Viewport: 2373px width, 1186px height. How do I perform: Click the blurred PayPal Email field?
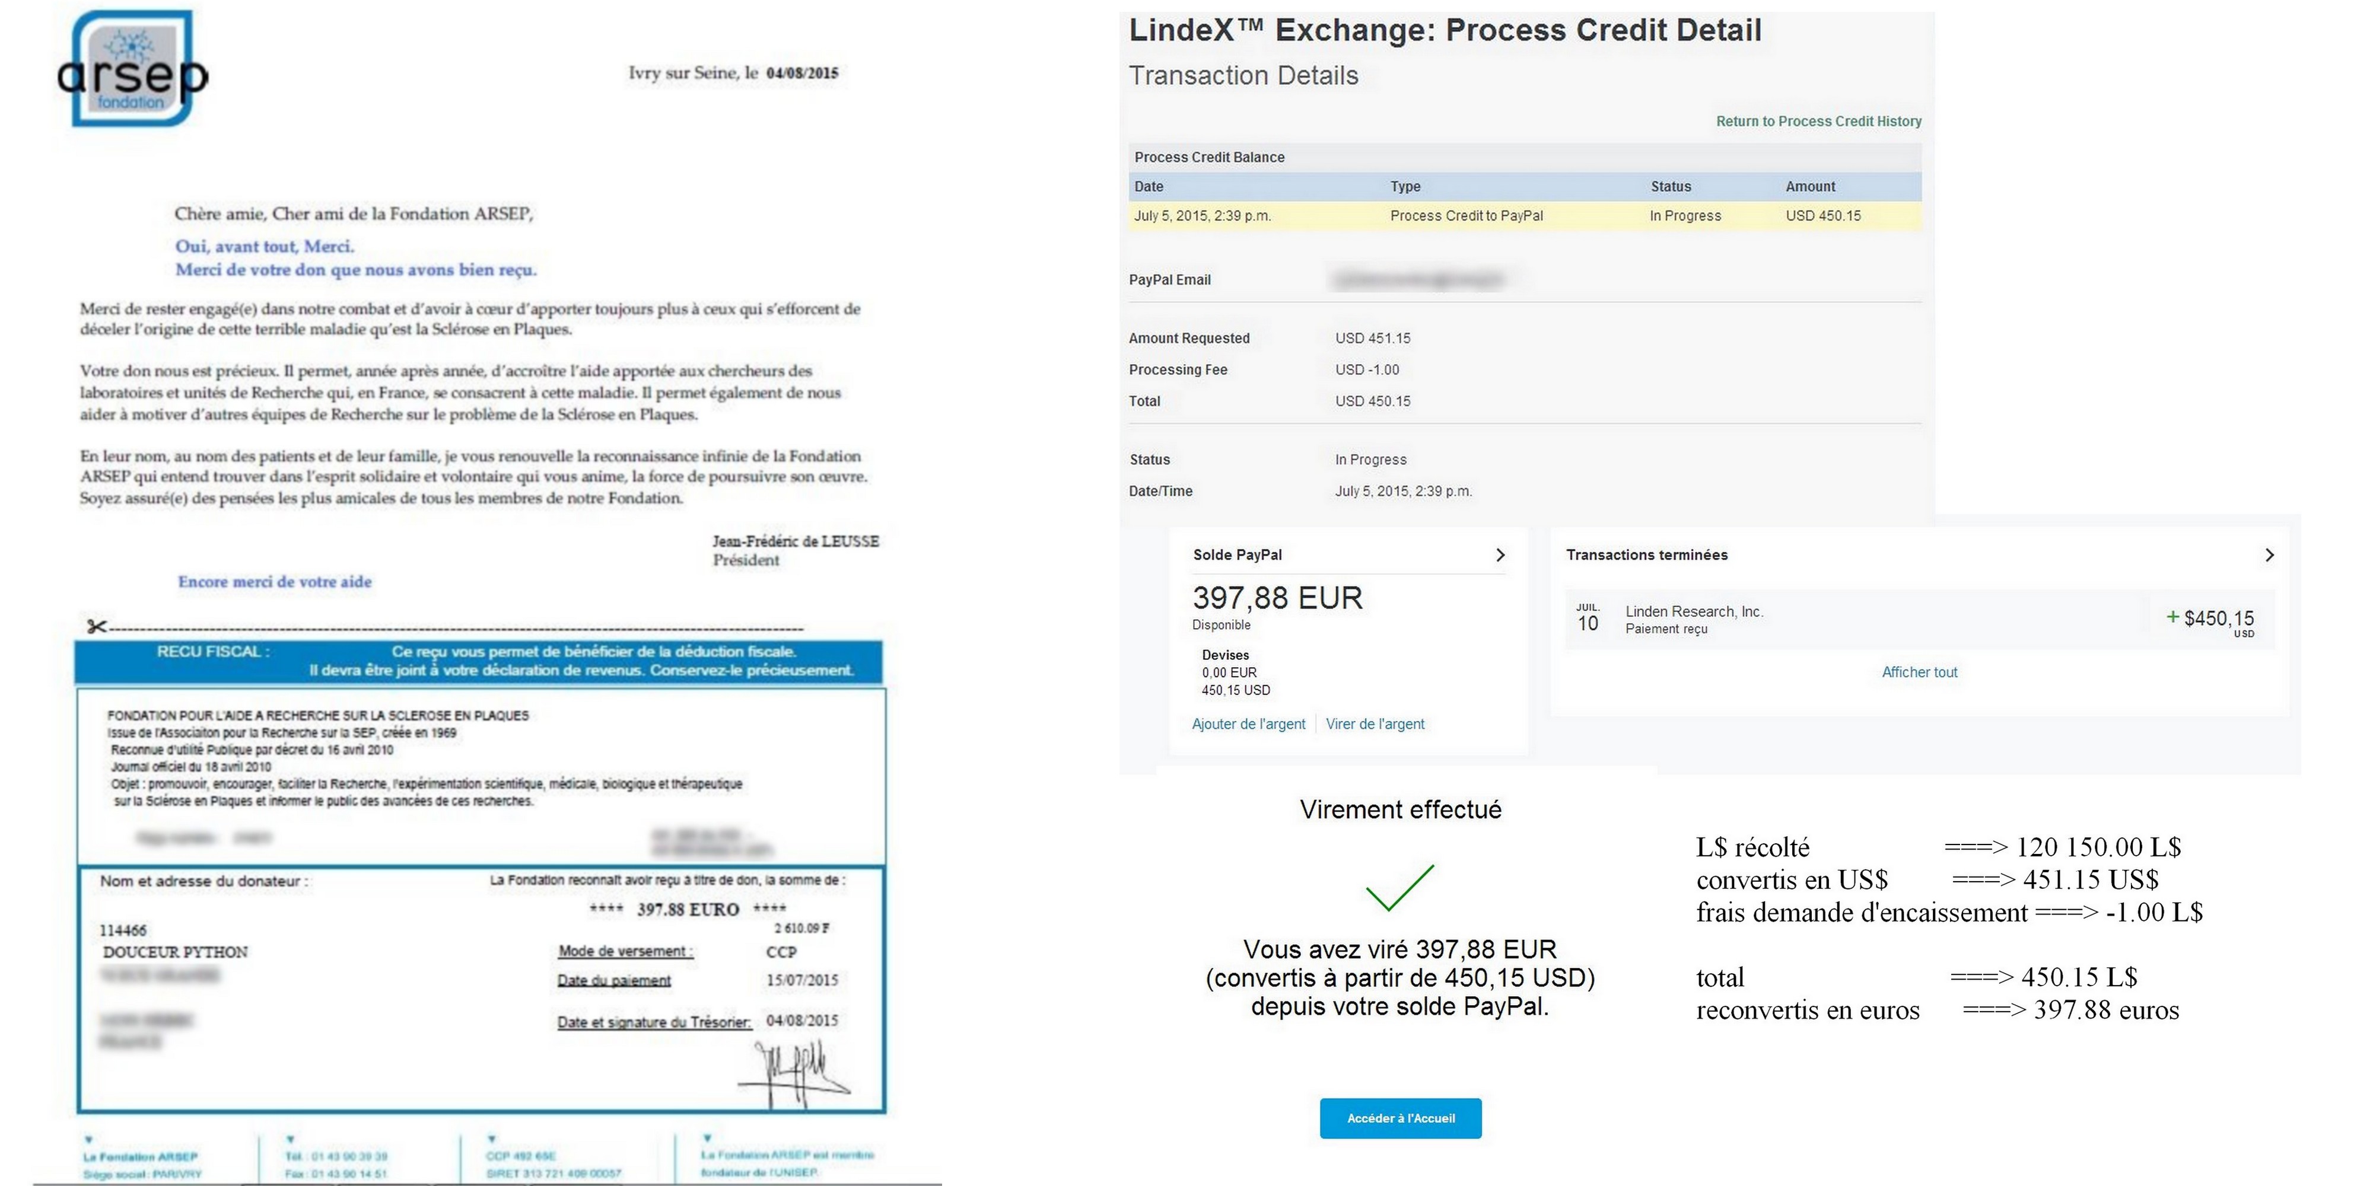coord(1418,279)
